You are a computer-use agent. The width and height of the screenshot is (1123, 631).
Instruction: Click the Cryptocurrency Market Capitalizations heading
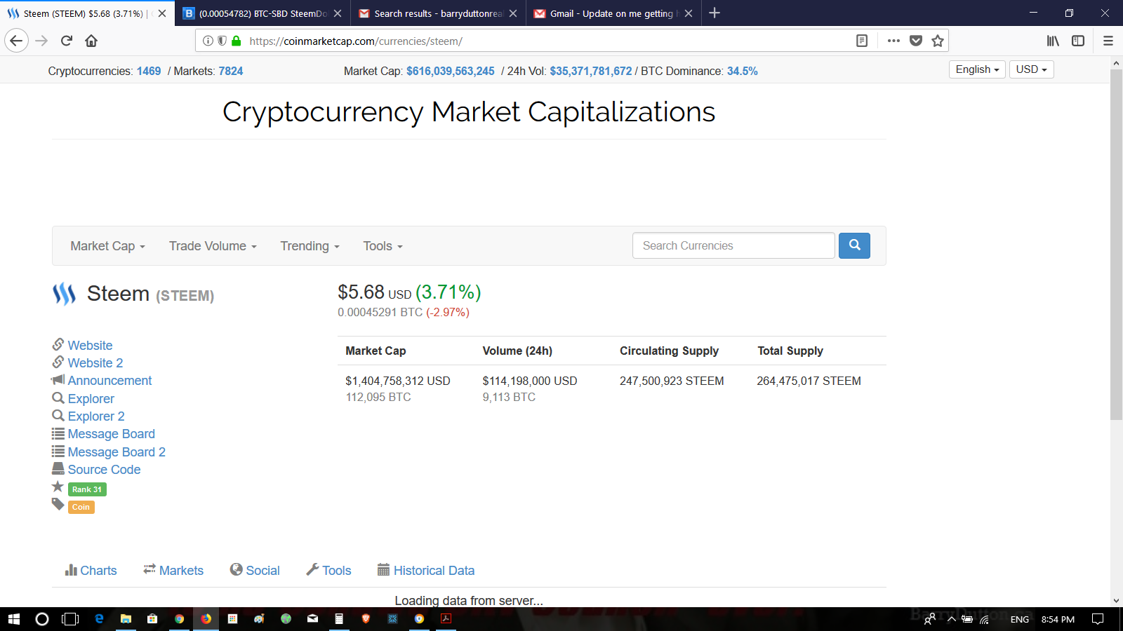point(469,112)
